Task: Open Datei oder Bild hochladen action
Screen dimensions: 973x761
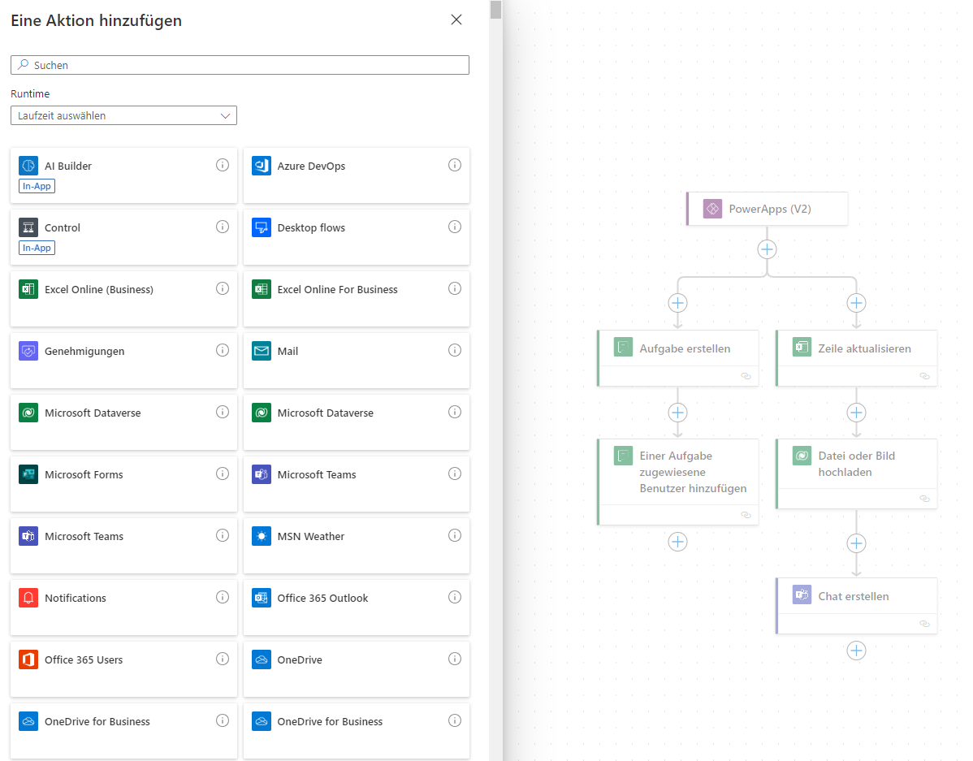Action: tap(856, 474)
